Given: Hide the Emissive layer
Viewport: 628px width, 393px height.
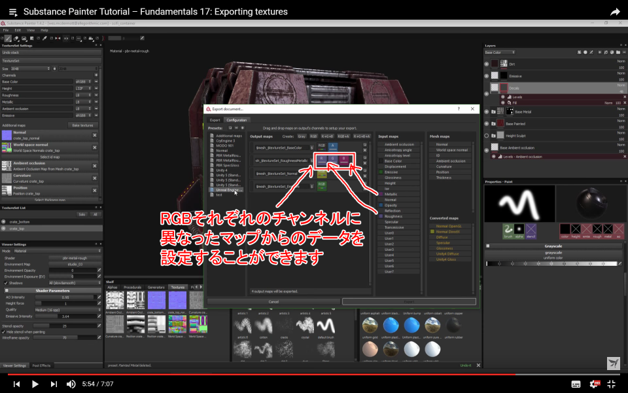Looking at the screenshot, I should pos(487,76).
